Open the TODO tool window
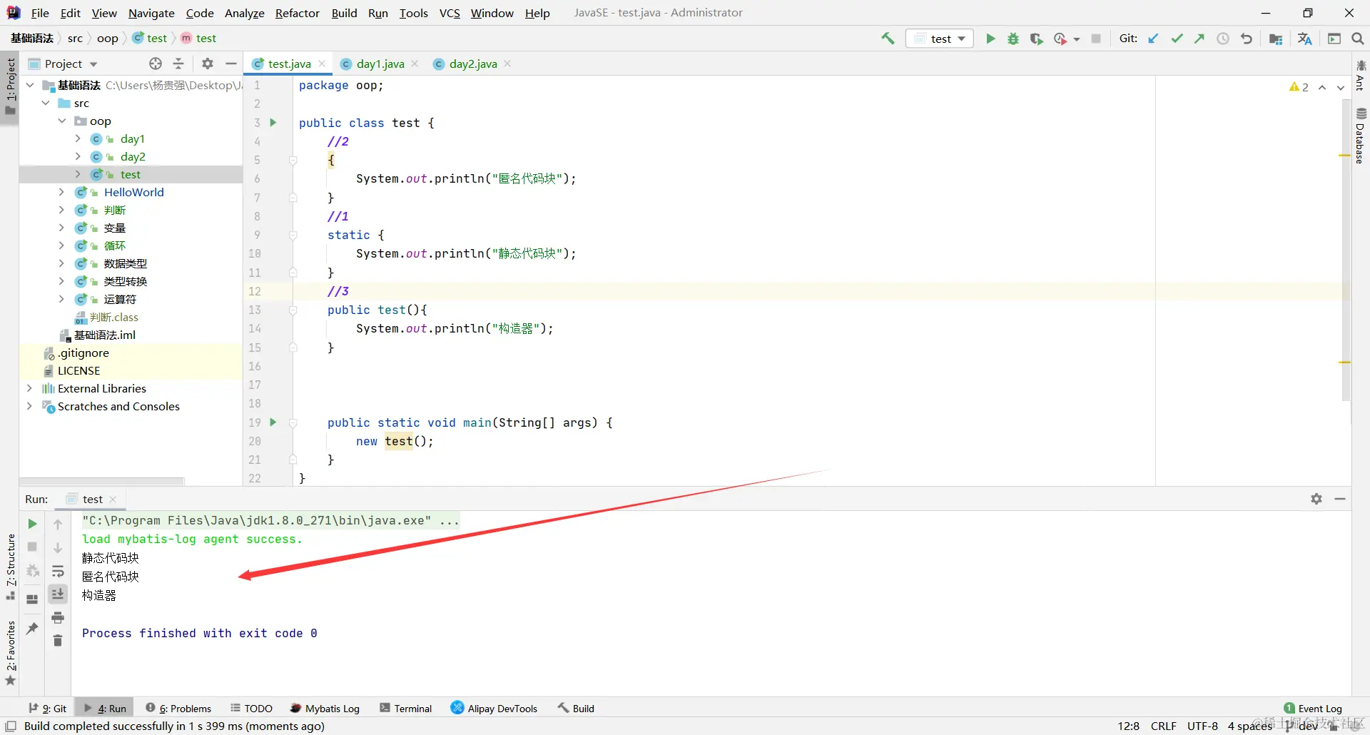 251,708
